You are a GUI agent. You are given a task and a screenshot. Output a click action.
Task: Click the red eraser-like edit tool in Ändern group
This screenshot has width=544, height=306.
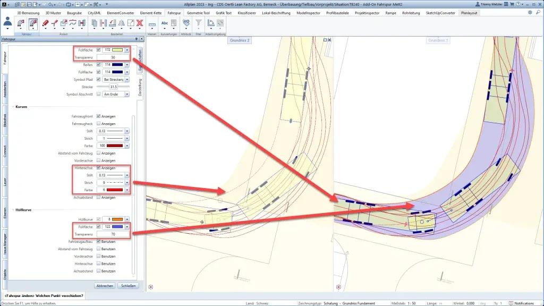[45, 23]
